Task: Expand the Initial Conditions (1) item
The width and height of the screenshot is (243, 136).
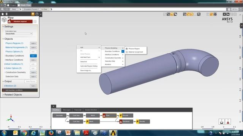Action: point(5,64)
